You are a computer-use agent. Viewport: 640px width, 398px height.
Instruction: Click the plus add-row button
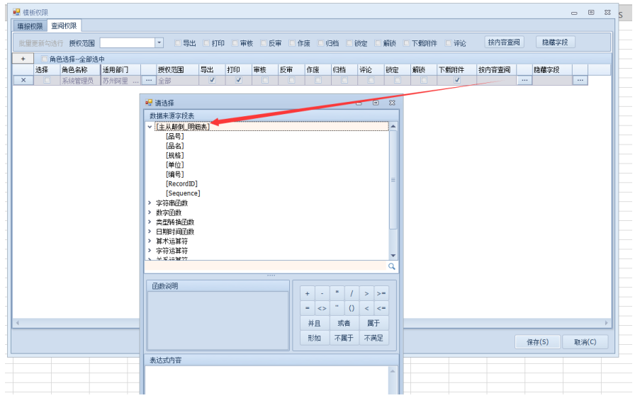point(23,59)
